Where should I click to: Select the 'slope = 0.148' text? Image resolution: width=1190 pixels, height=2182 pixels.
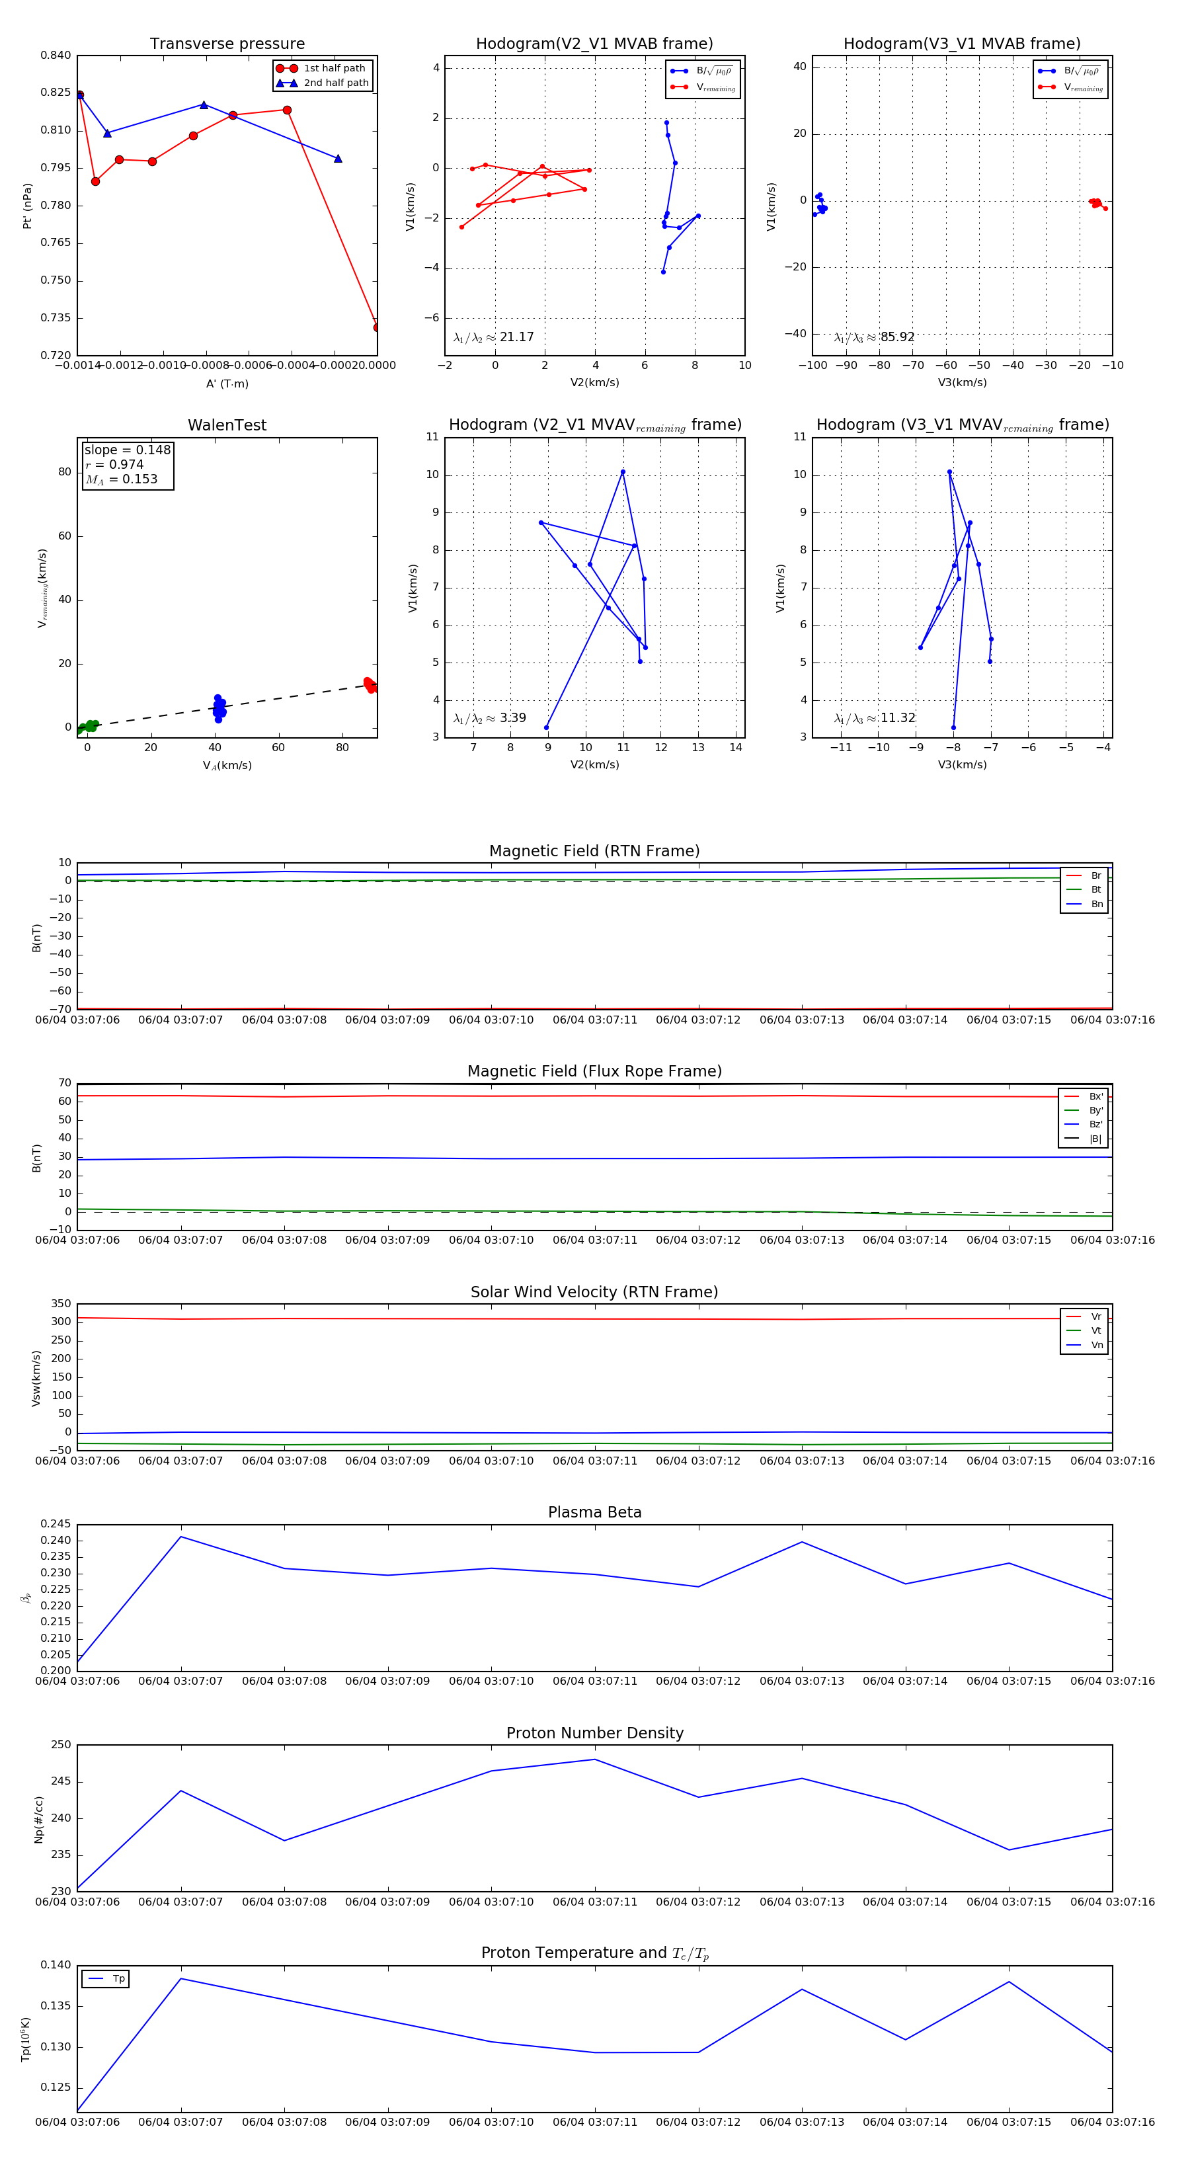pyautogui.click(x=127, y=450)
